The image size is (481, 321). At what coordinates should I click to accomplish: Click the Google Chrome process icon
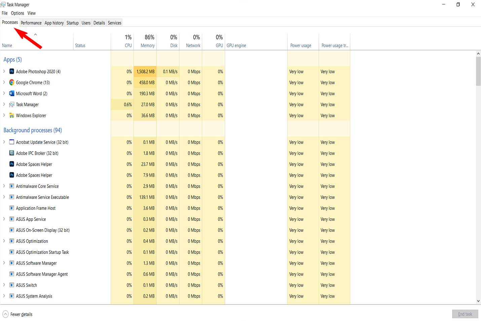point(12,83)
